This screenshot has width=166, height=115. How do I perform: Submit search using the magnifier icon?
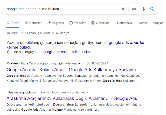[x=152, y=9]
